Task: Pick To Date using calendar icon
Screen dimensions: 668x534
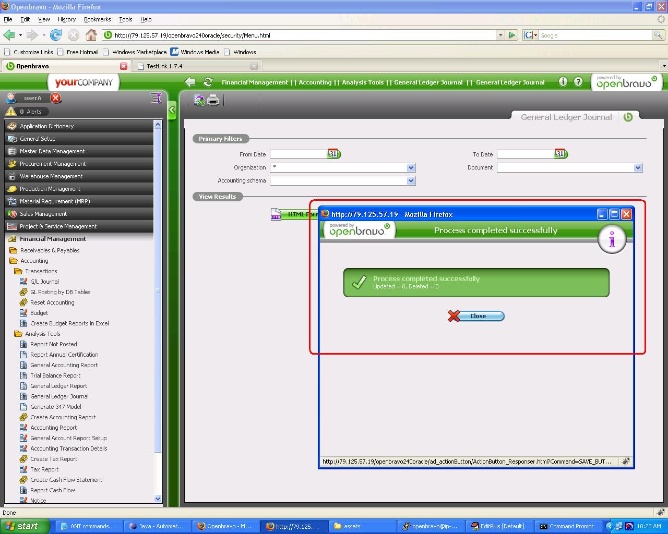Action: pyautogui.click(x=560, y=154)
